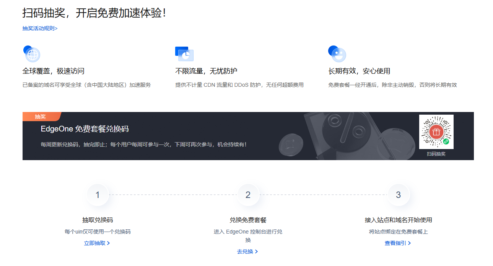Viewport: 493px width, 266px height.
Task: Click the heading 不限流量，无忧防护
Action: [206, 71]
